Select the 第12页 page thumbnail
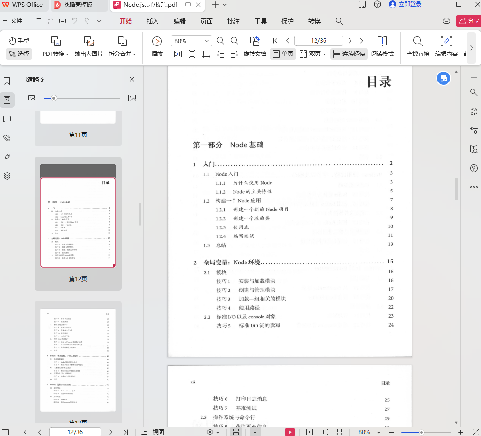 pos(78,222)
